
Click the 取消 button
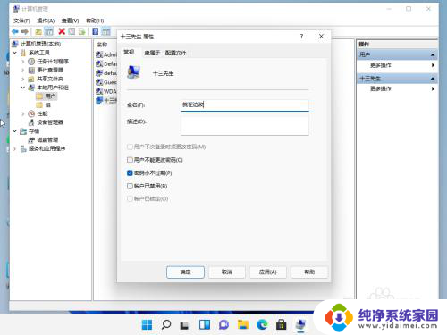(227, 272)
